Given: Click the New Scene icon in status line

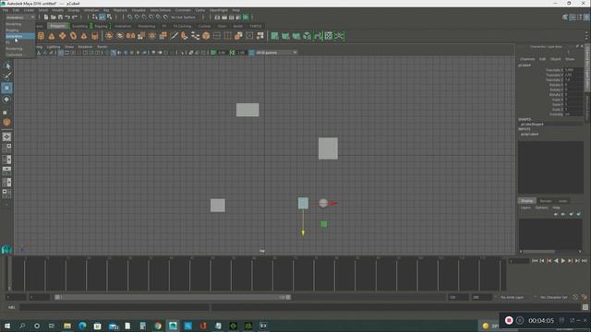Looking at the screenshot, I should coord(46,17).
